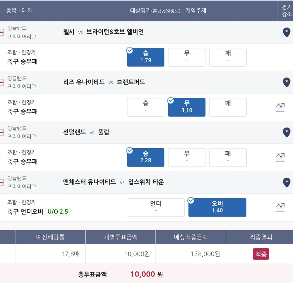Show odds trend chart for Manchester United over/under

[x=280, y=207]
